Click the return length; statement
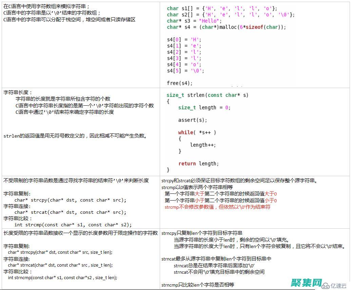The width and height of the screenshot is (352, 290). point(198,164)
